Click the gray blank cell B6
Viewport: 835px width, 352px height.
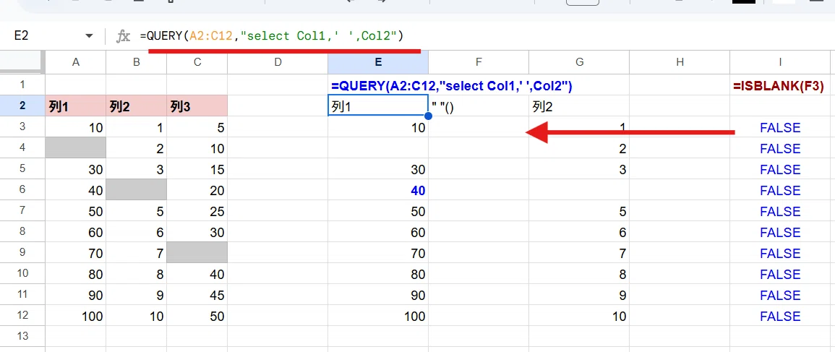(x=137, y=190)
